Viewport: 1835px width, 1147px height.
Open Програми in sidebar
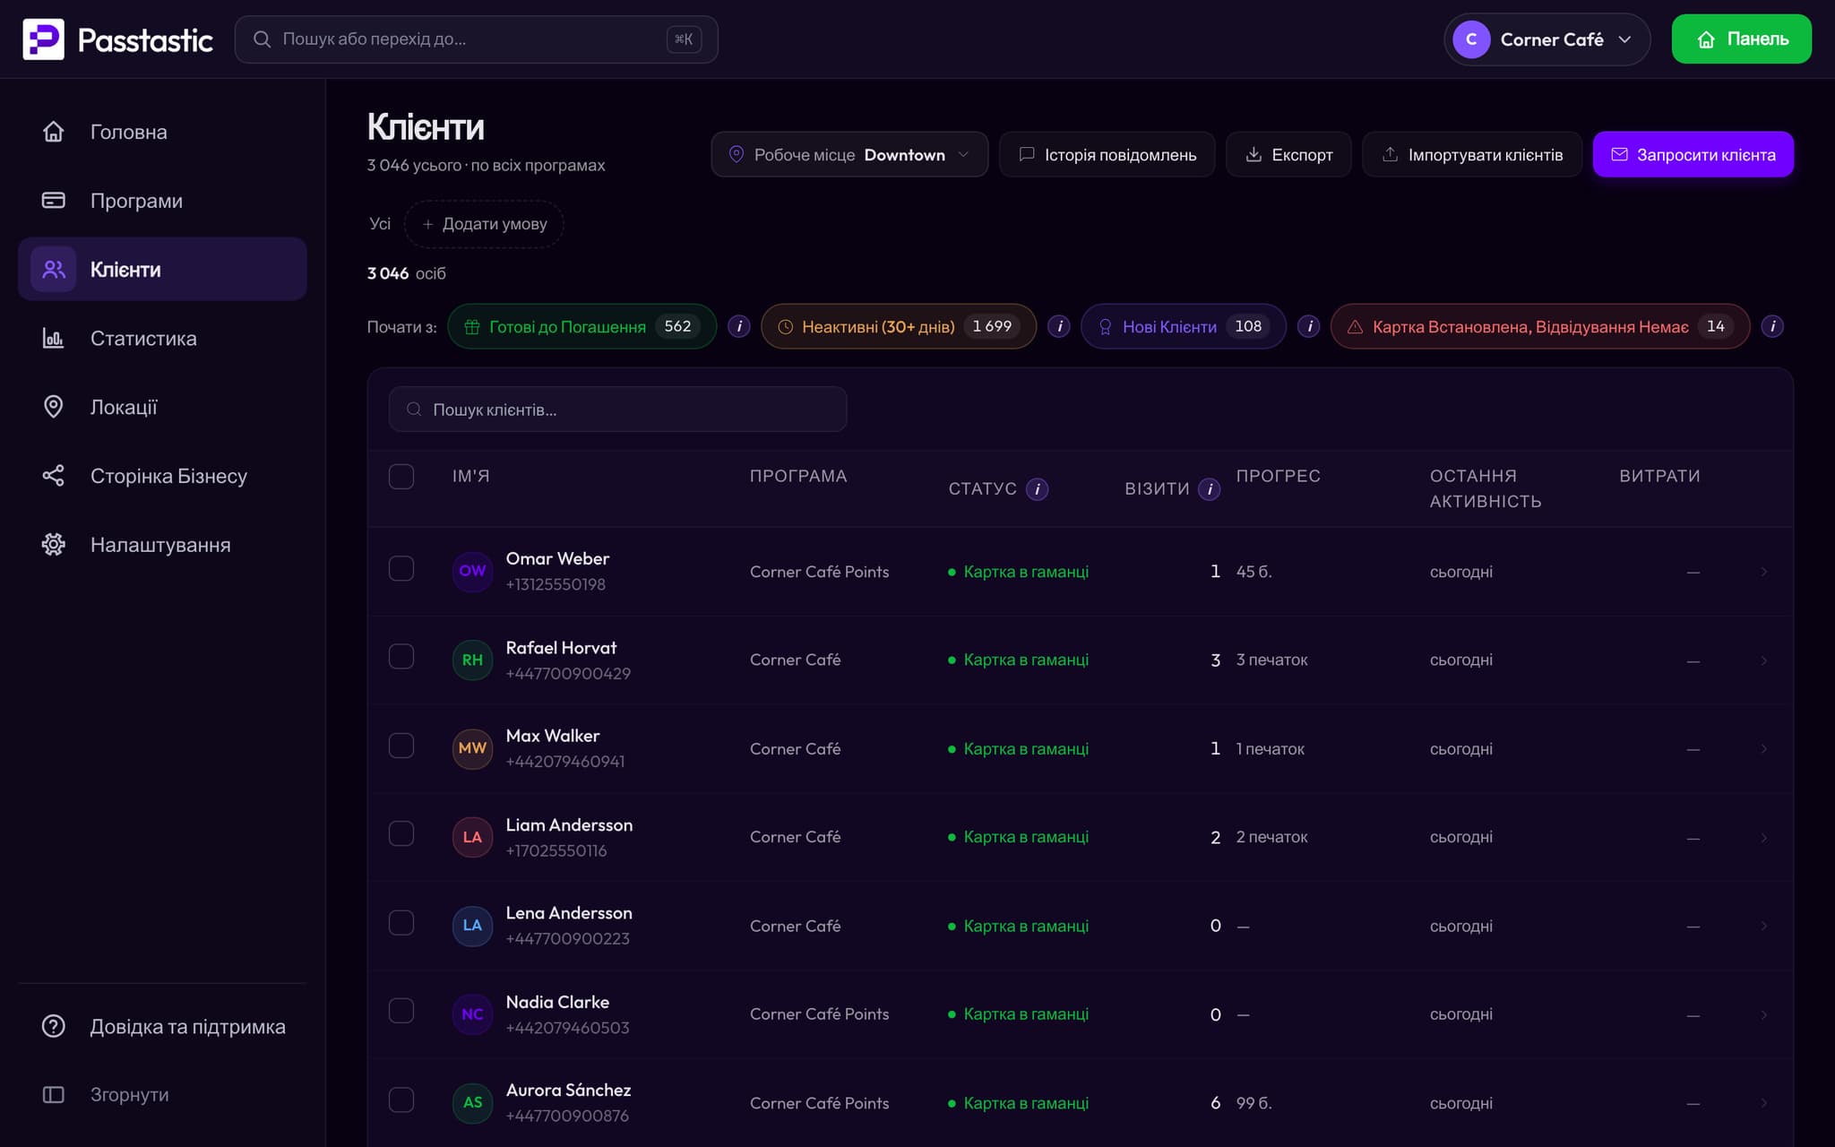pos(163,201)
